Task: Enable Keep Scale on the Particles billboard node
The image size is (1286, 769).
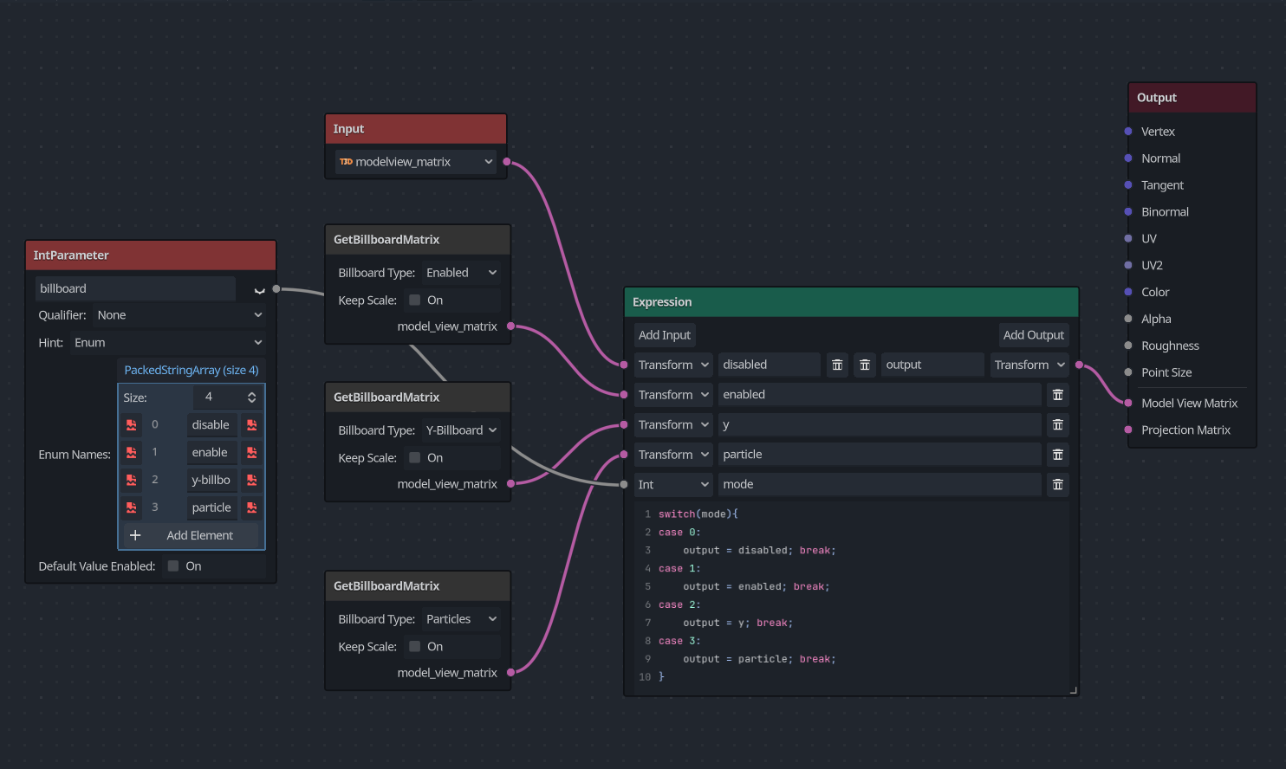Action: tap(415, 647)
